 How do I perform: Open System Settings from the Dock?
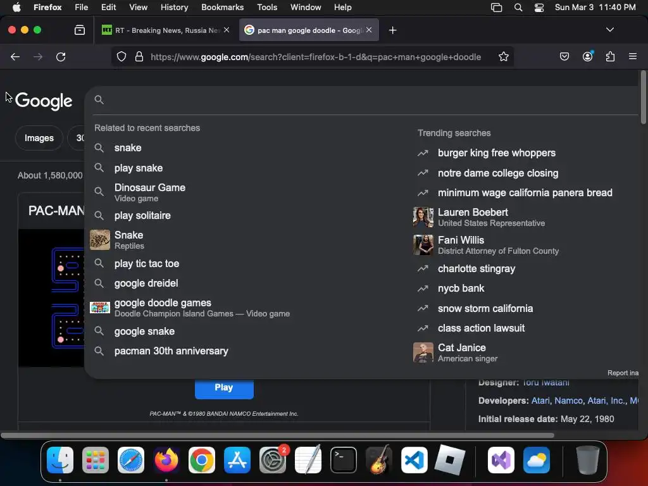click(x=273, y=459)
